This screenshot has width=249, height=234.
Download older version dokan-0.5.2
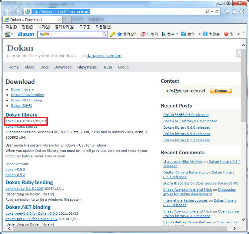pyautogui.click(x=15, y=175)
